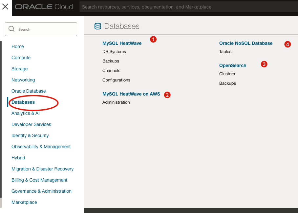Select Oracle Database in sidebar
Image resolution: width=298 pixels, height=213 pixels.
tap(29, 91)
